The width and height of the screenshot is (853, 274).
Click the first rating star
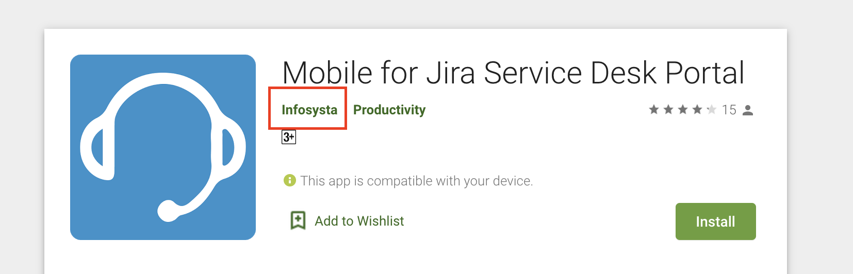[654, 109]
